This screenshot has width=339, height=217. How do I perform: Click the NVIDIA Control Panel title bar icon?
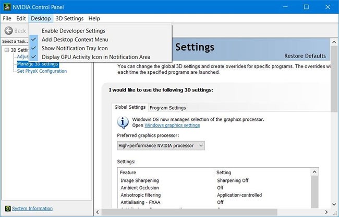tap(7, 7)
